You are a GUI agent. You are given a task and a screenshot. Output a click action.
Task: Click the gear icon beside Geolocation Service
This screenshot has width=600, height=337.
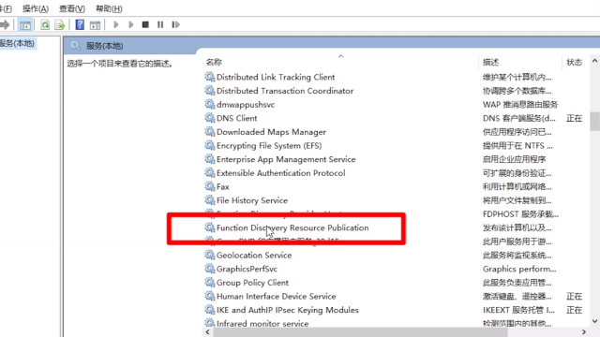pyautogui.click(x=210, y=255)
